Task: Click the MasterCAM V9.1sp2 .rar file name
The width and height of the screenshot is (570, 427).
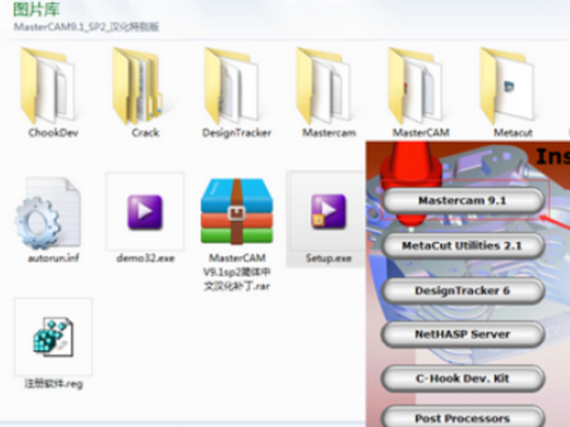Action: click(237, 272)
